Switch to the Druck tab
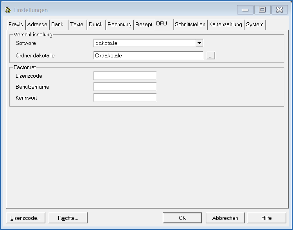This screenshot has height=230, width=293. coord(95,25)
